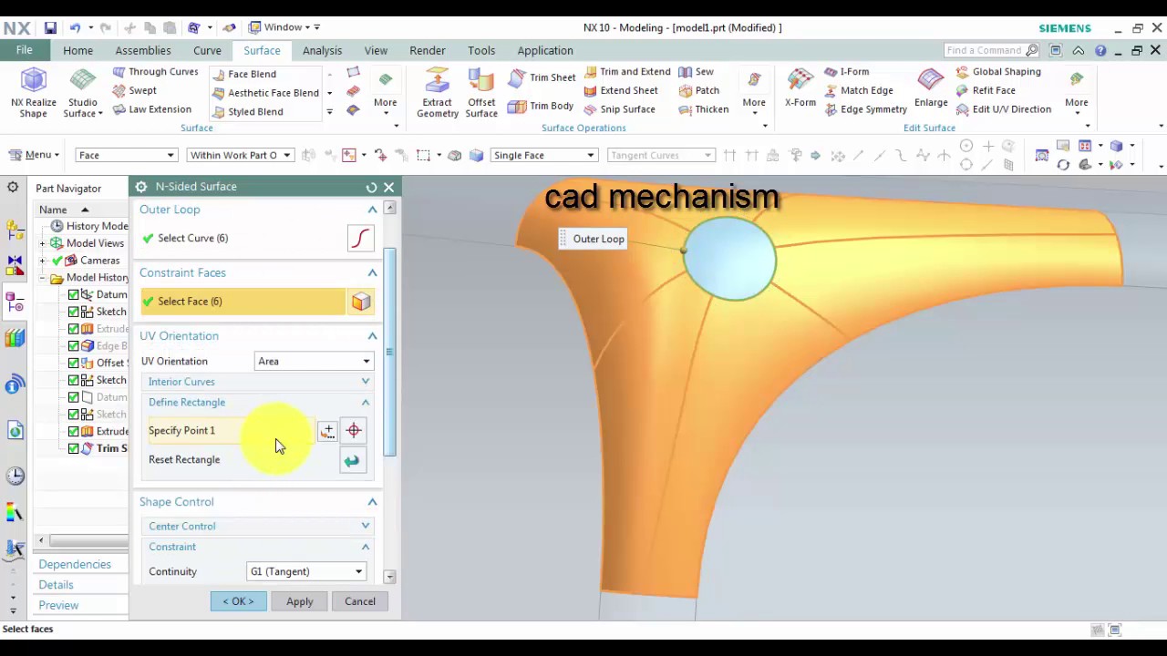Open the Aesthetic Face Blend tool

265,93
